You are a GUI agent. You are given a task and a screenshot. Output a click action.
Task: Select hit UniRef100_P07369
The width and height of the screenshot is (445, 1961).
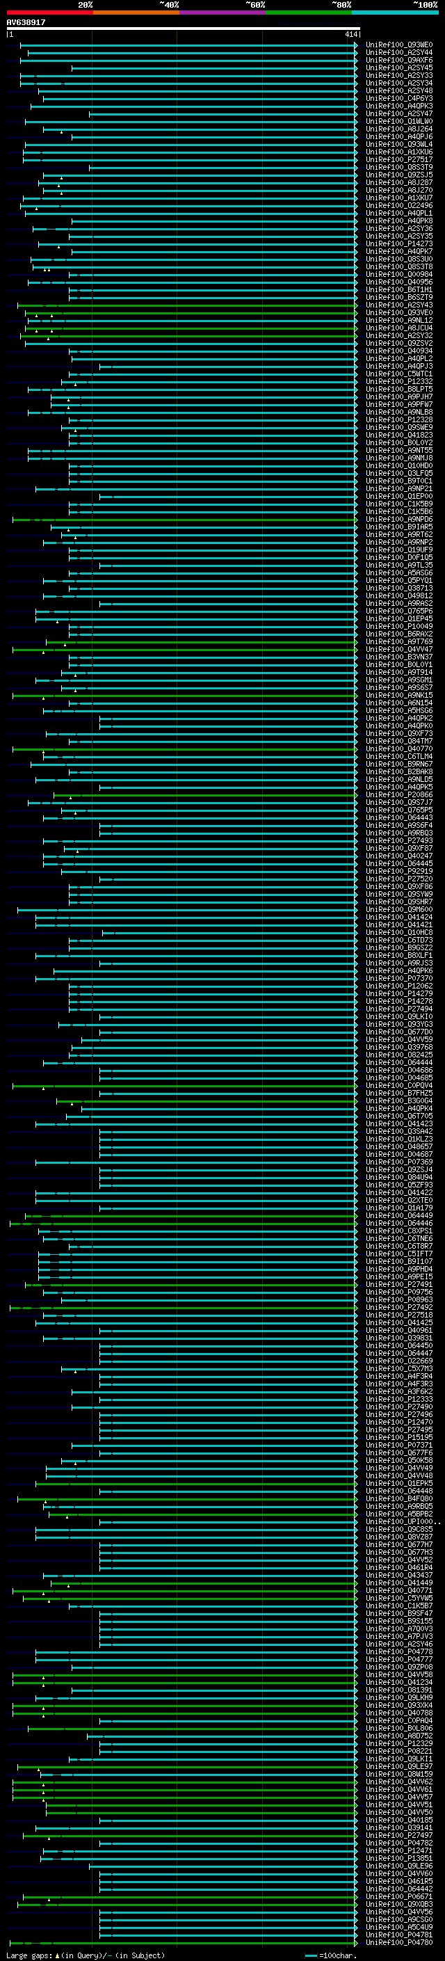pos(398,1162)
